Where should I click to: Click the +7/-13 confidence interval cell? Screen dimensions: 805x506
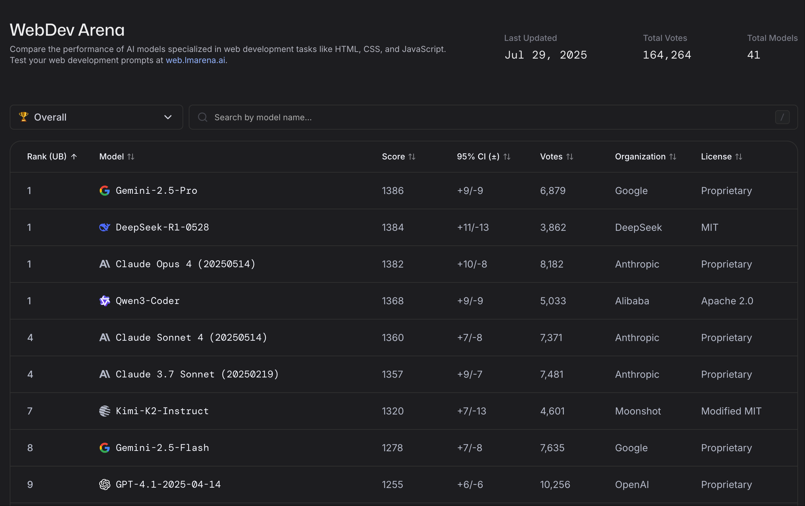[472, 411]
